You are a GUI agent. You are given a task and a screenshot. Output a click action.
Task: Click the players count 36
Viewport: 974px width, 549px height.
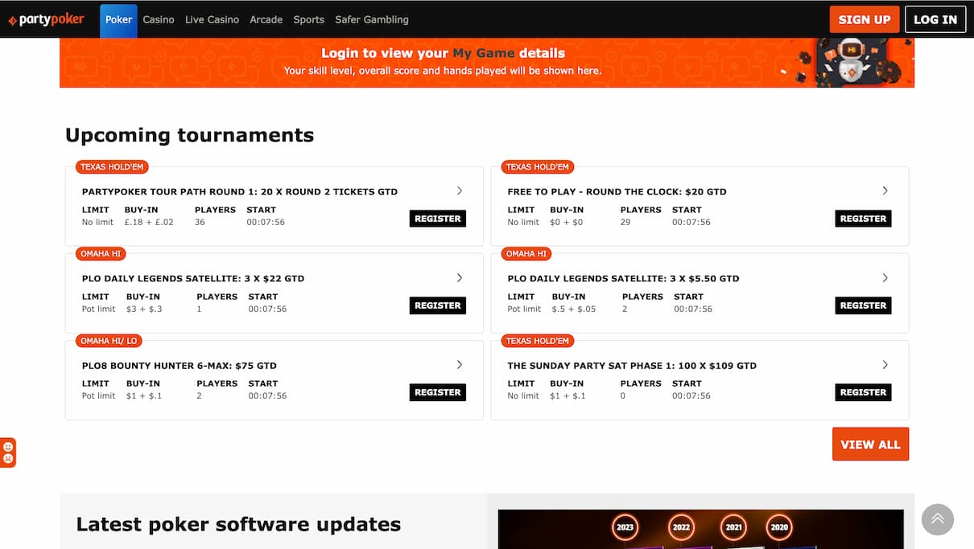pos(200,223)
